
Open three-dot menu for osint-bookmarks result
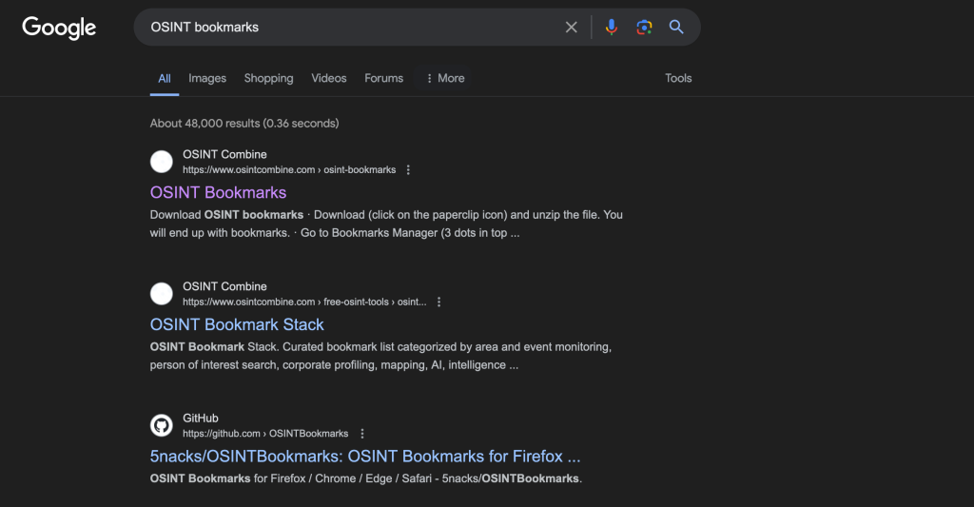click(408, 169)
